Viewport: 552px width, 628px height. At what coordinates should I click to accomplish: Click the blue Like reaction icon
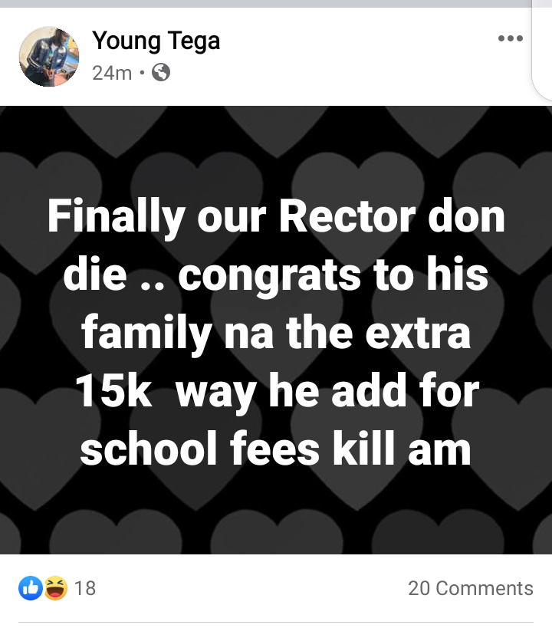click(x=30, y=588)
